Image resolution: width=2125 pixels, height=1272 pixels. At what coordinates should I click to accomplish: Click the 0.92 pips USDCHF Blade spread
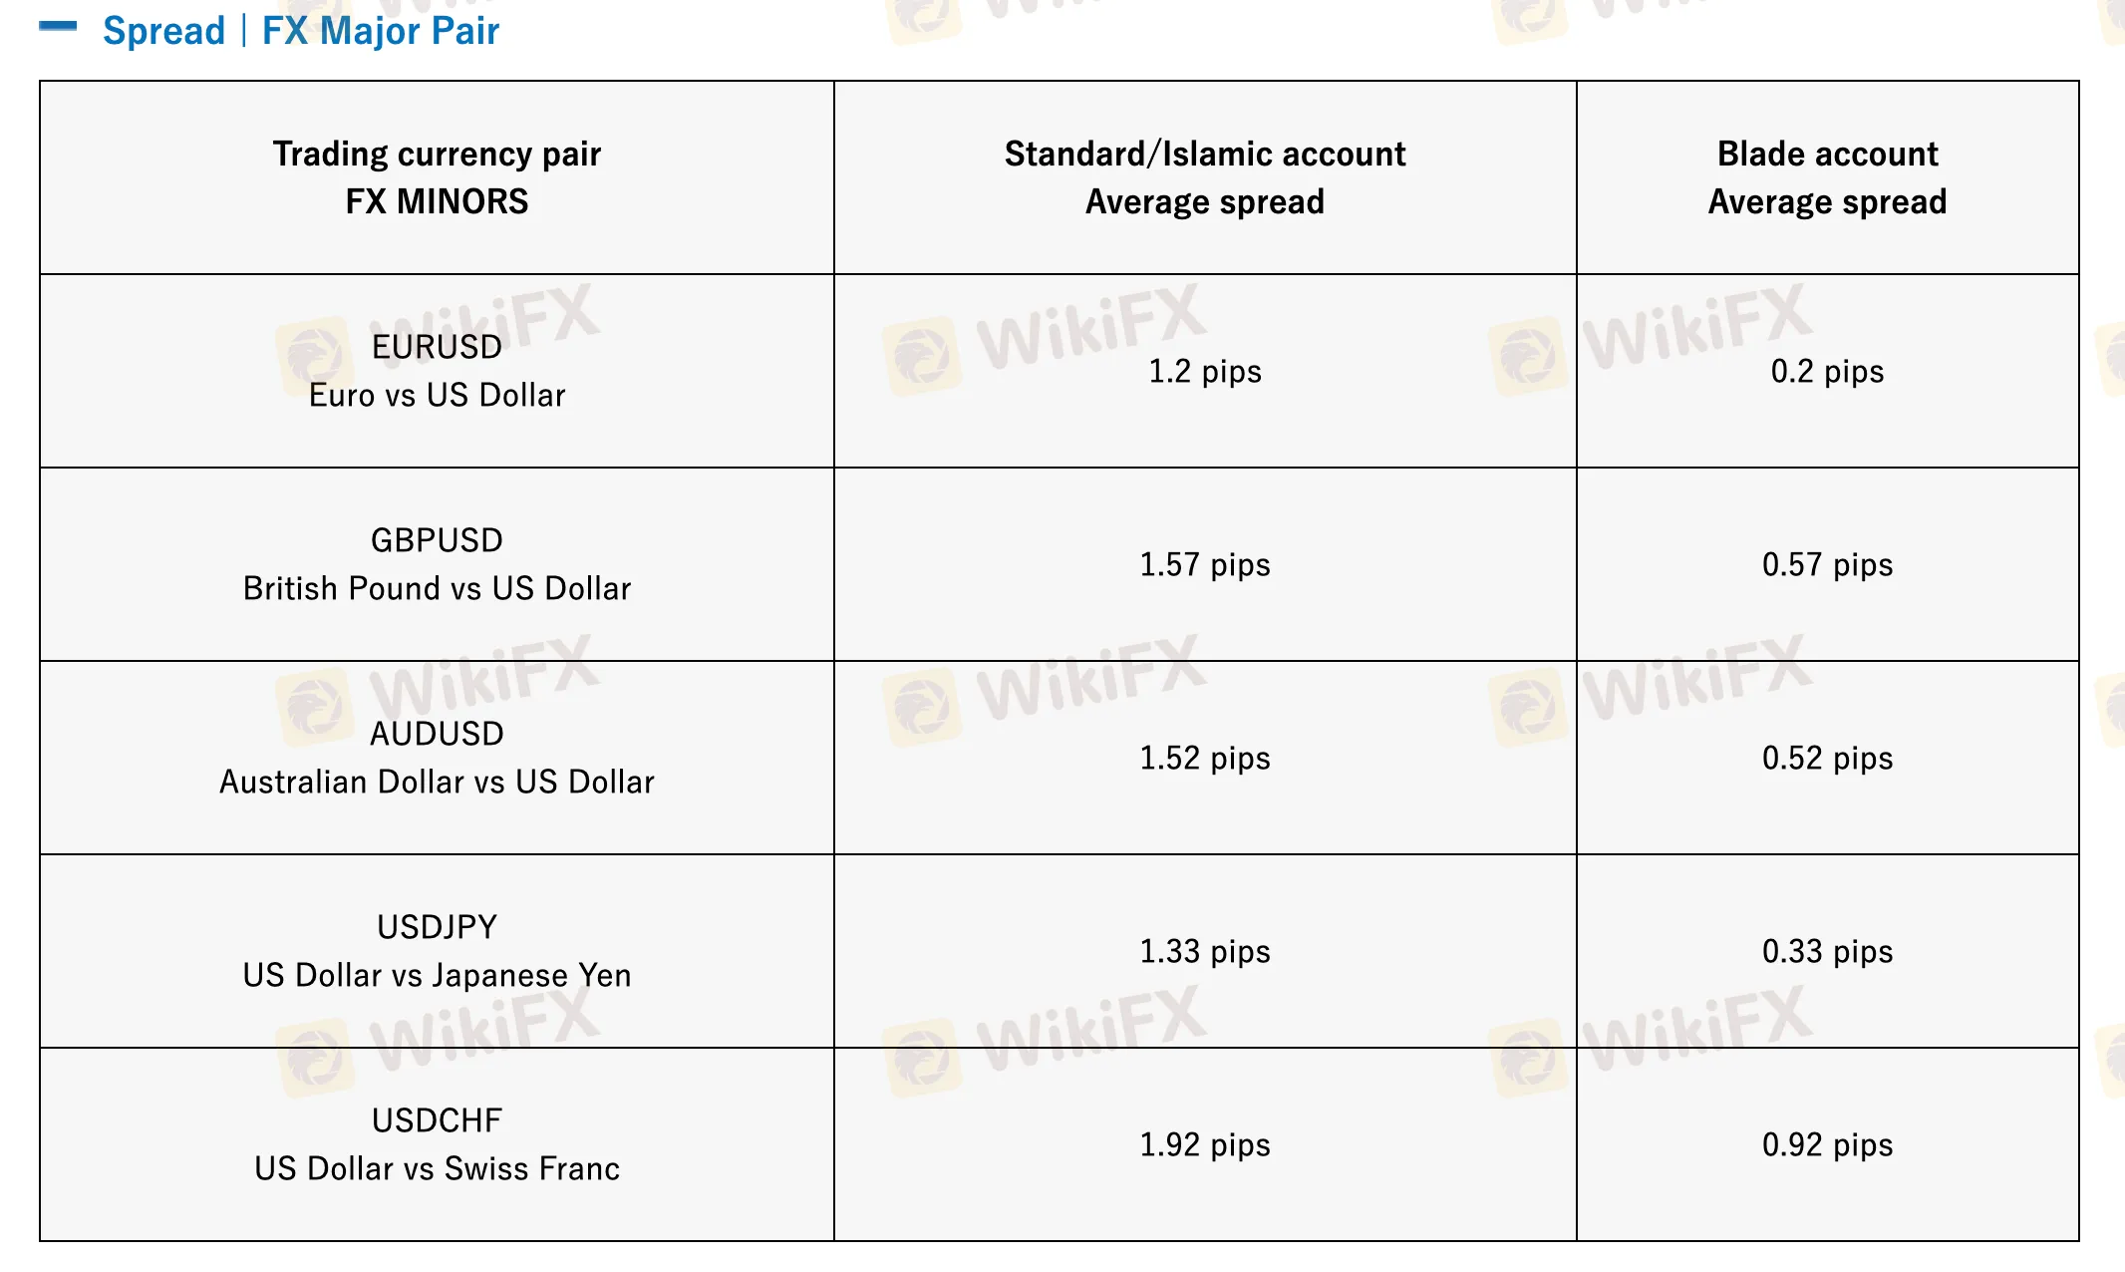click(x=1827, y=1144)
